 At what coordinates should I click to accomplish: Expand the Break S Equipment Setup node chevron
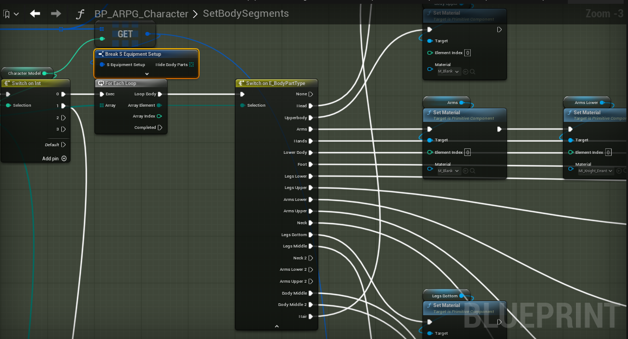pyautogui.click(x=146, y=74)
